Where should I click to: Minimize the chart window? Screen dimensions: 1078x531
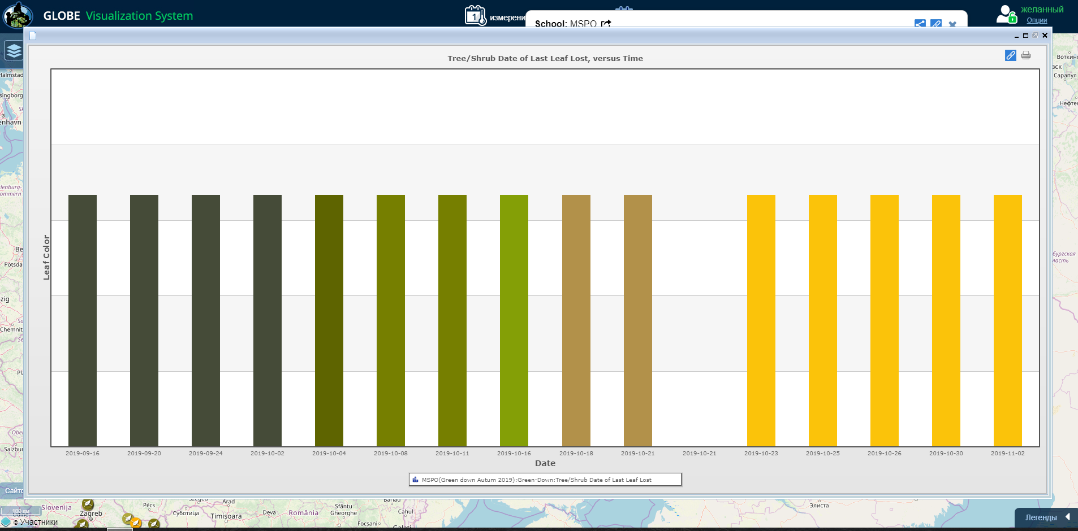1016,36
